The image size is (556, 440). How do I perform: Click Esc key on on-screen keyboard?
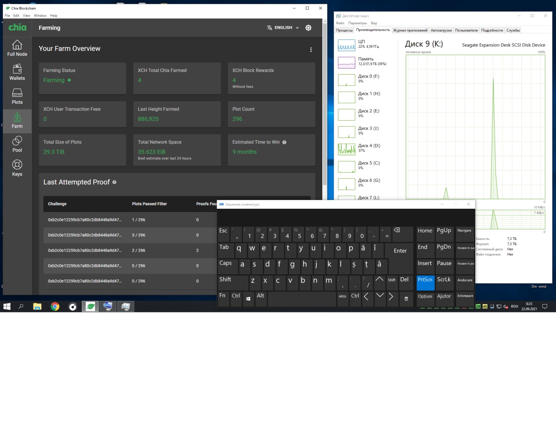[224, 234]
